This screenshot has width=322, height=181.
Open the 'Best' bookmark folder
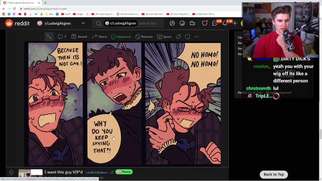point(49,14)
